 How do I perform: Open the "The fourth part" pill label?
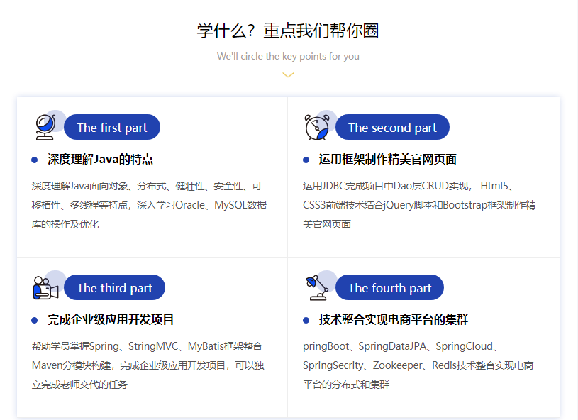[x=389, y=288]
